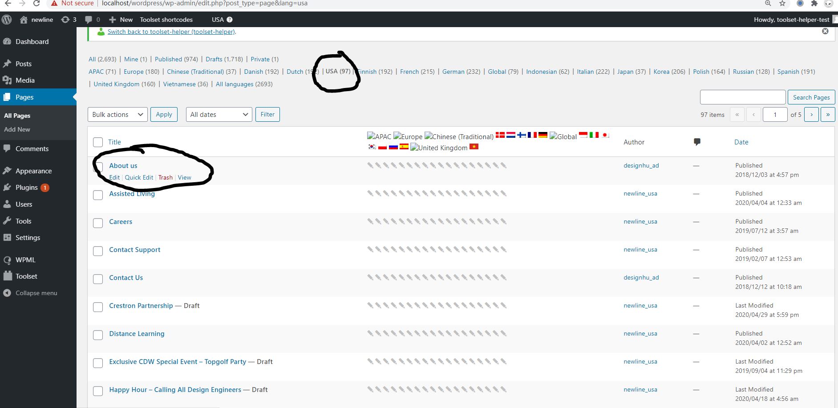Image resolution: width=838 pixels, height=408 pixels.
Task: Open the Distance Learning page link
Action: coord(137,334)
